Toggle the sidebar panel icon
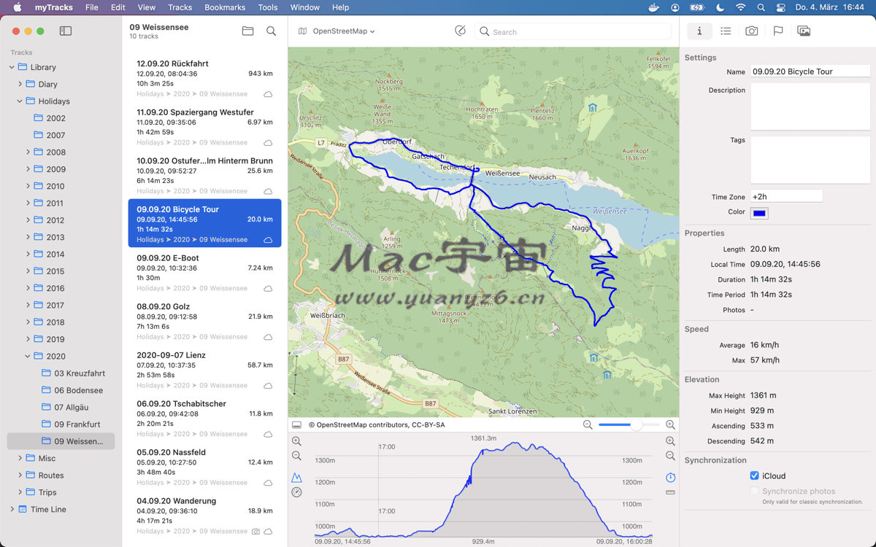This screenshot has height=547, width=876. [x=66, y=31]
